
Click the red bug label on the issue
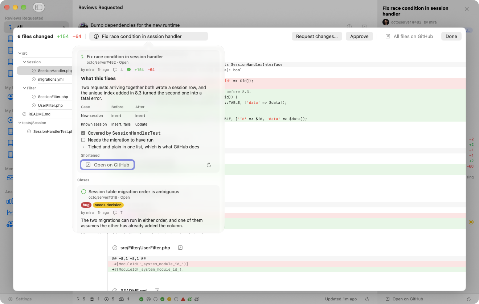(x=86, y=205)
